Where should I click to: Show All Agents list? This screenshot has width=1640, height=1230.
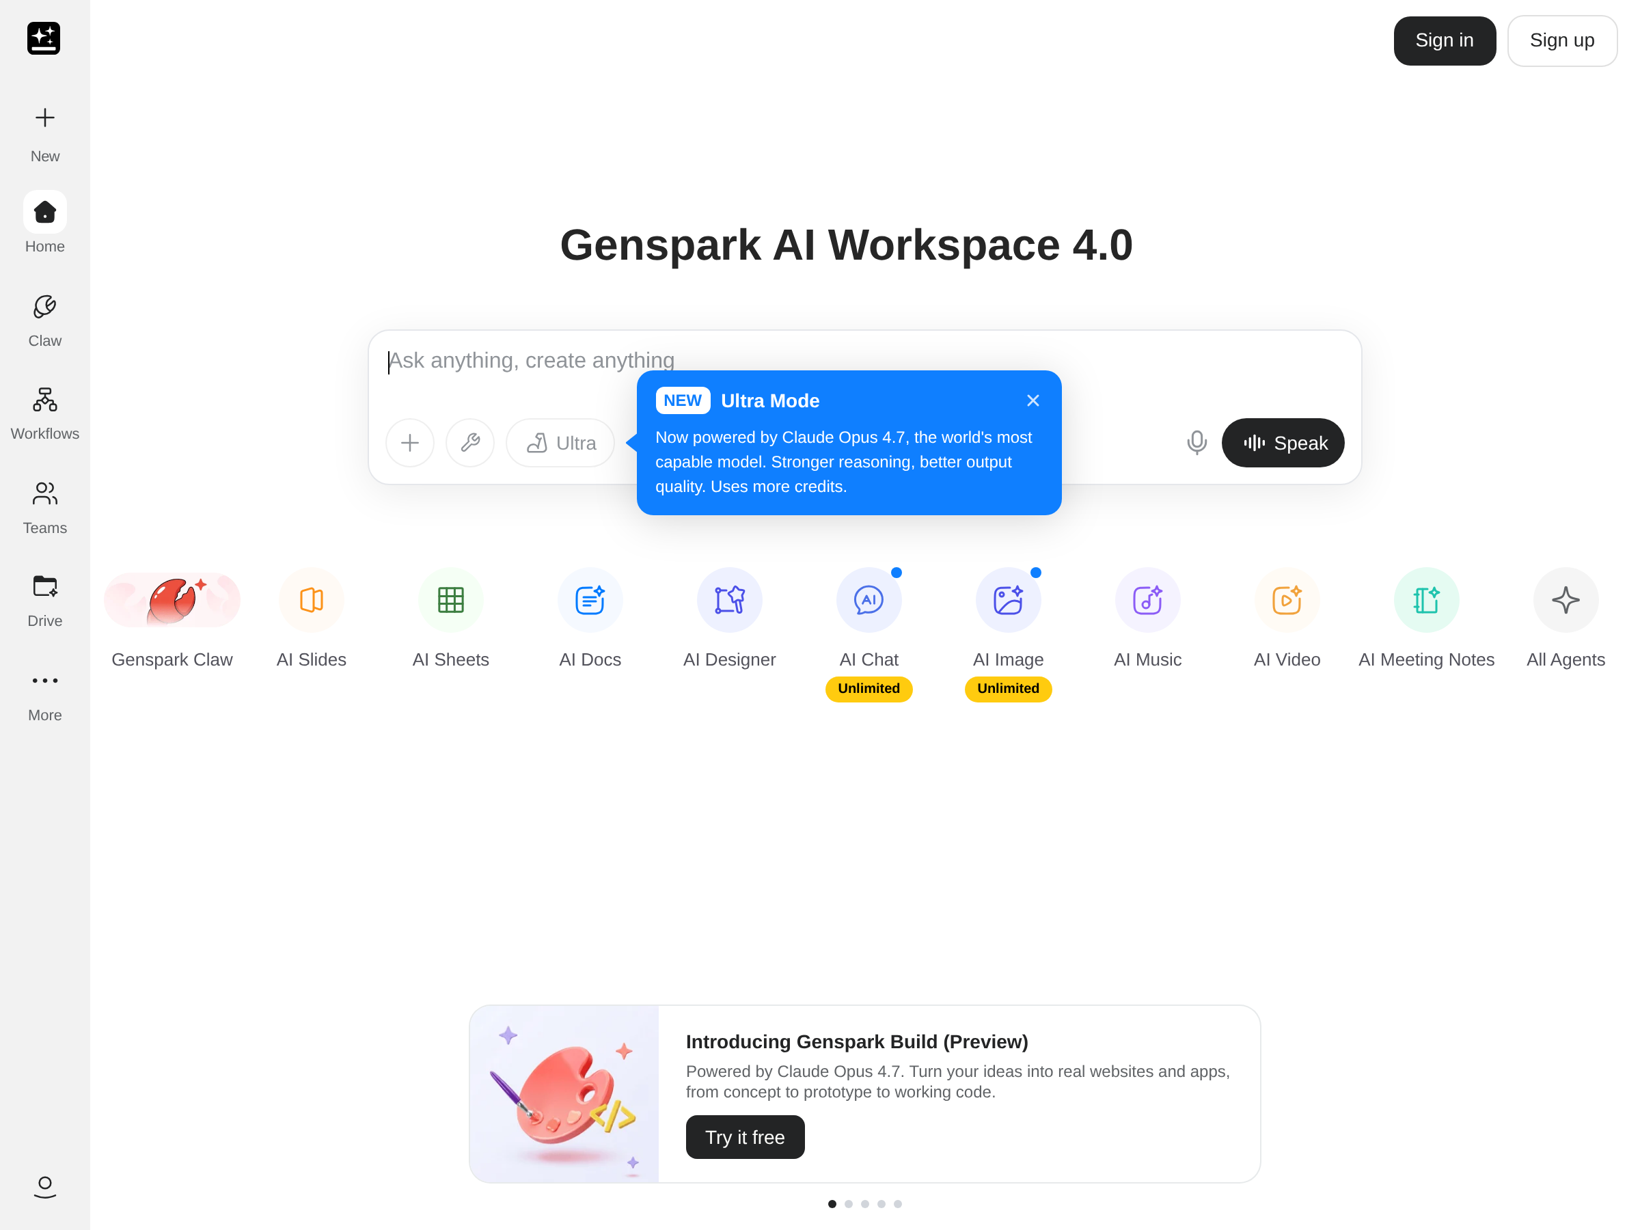pos(1565,600)
